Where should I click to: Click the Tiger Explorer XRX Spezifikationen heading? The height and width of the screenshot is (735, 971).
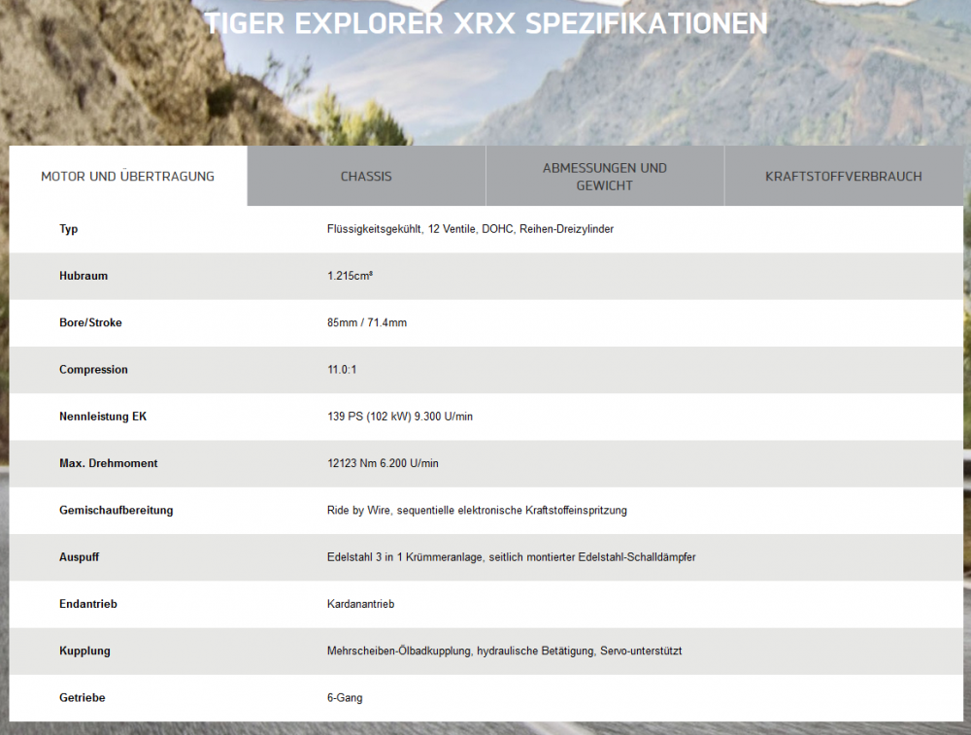click(x=485, y=23)
